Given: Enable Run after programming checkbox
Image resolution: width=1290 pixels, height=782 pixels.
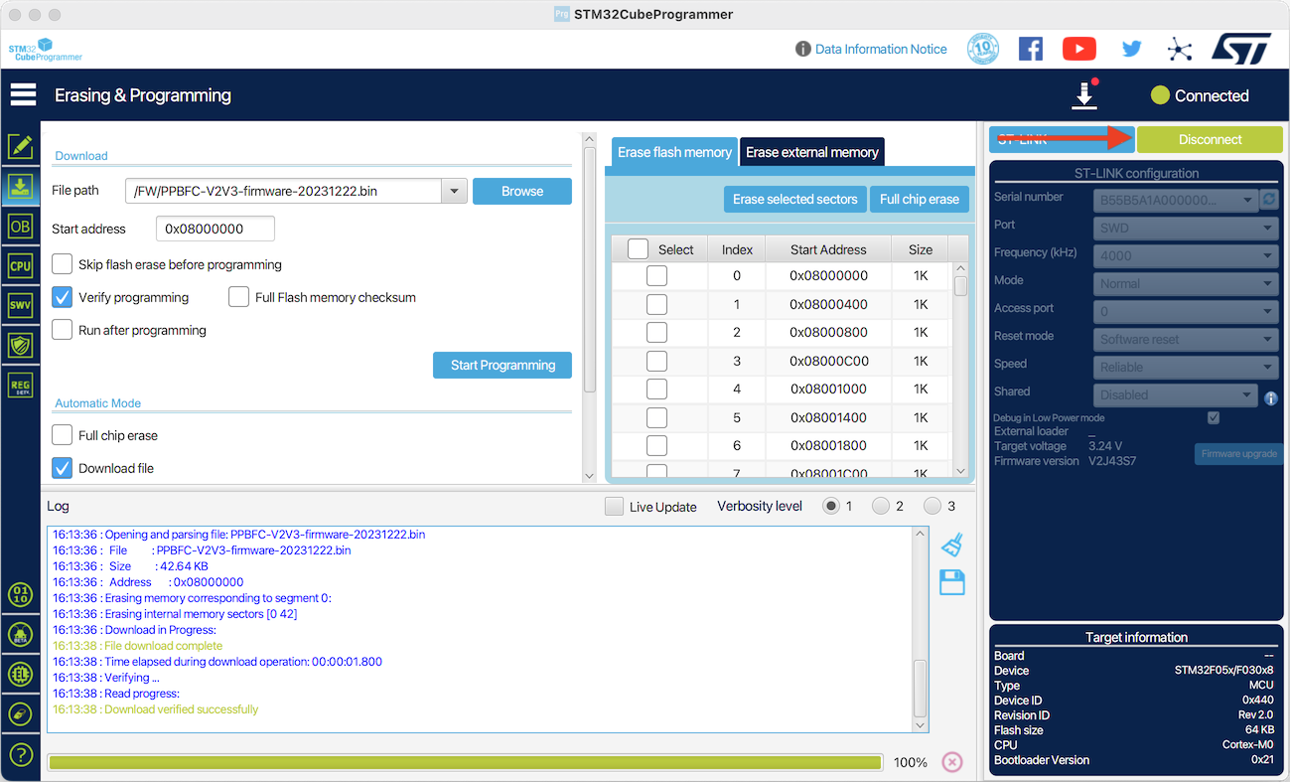Looking at the screenshot, I should click(x=63, y=330).
